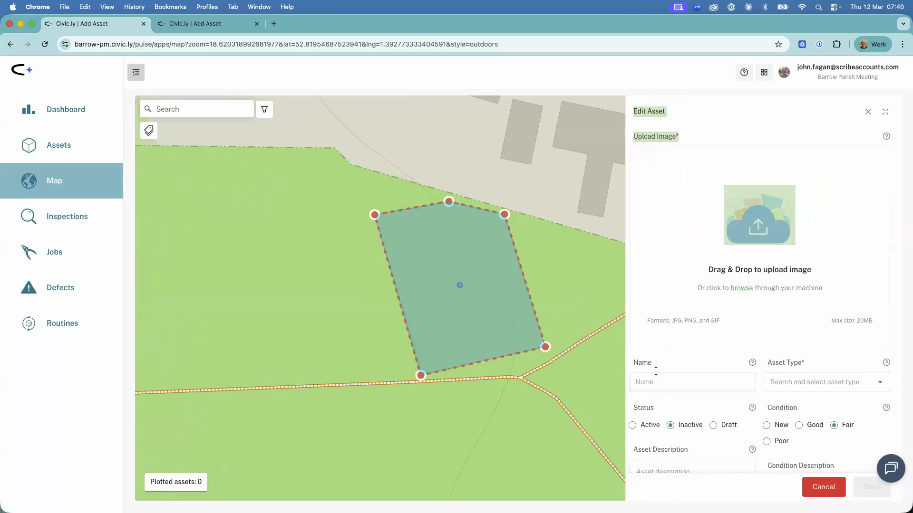
Task: Open the Dashboard panel
Action: click(x=66, y=109)
